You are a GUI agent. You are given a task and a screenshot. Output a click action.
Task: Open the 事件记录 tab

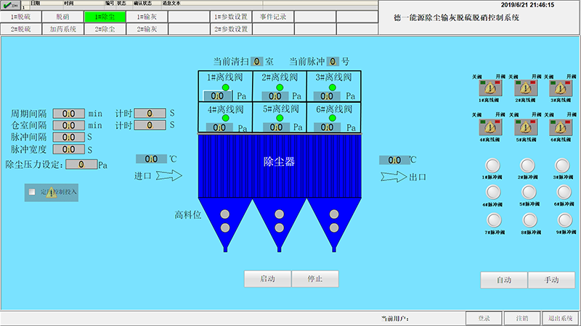tap(273, 16)
